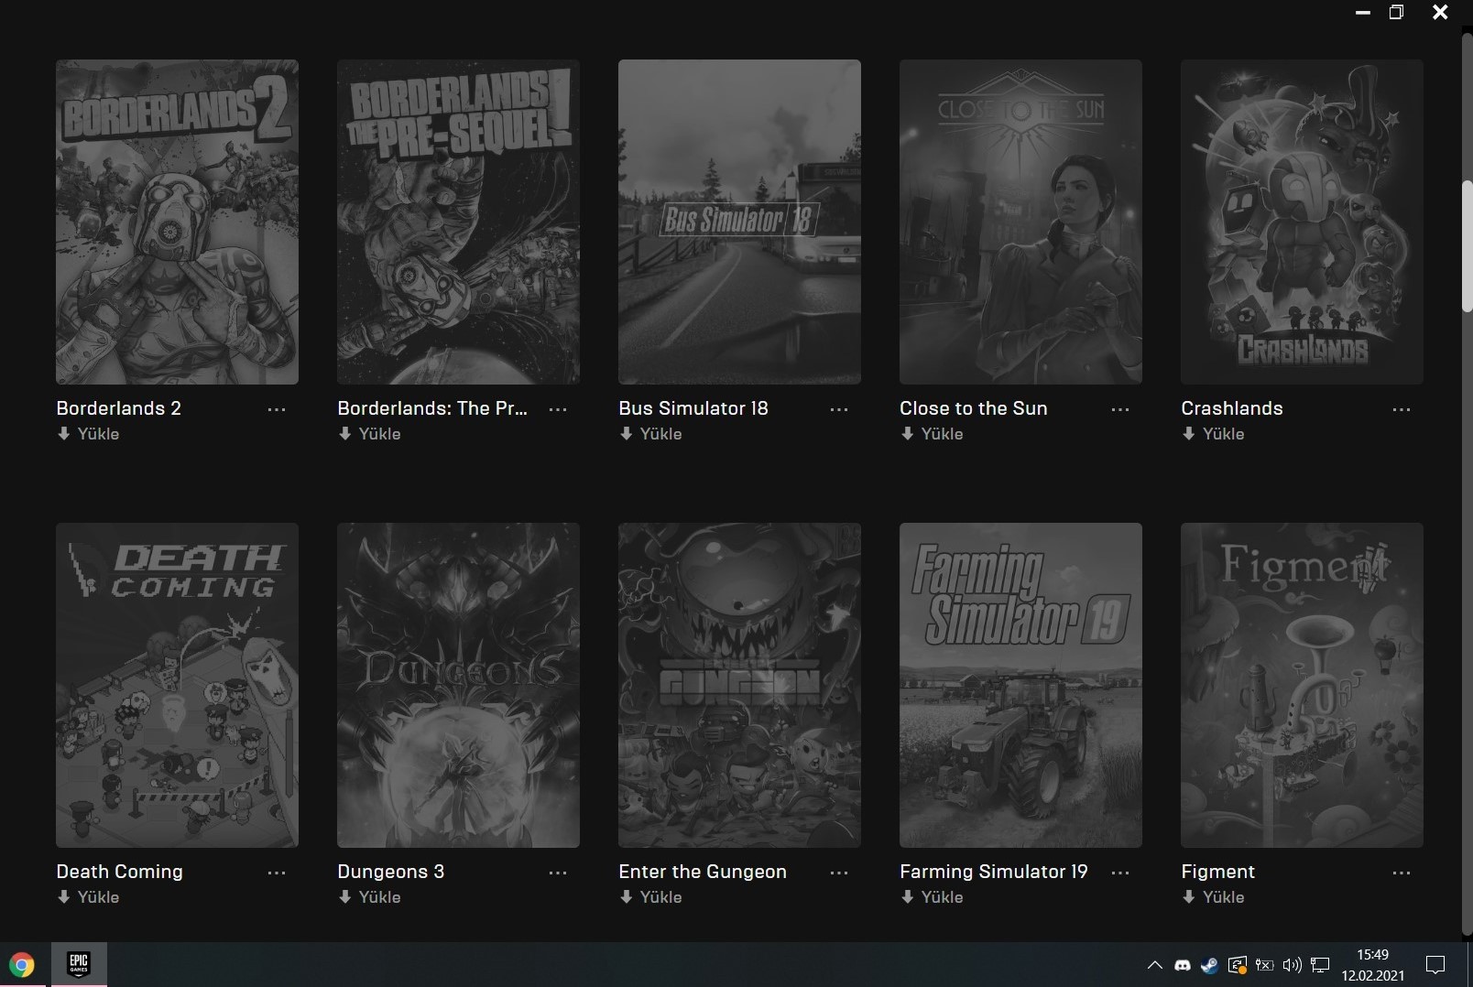Click the "Dungeons 3" title text
The image size is (1473, 987).
coord(391,872)
